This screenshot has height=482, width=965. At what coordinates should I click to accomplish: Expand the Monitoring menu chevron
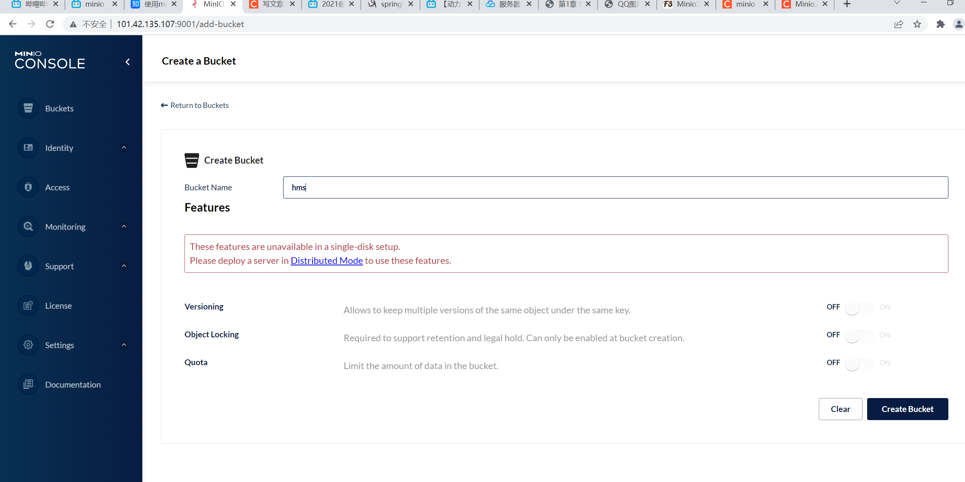124,227
